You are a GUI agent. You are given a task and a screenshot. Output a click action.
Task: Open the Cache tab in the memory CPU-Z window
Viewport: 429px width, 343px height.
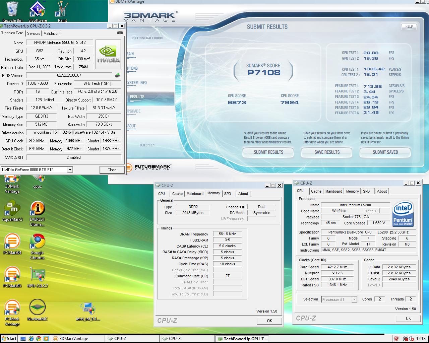177,194
